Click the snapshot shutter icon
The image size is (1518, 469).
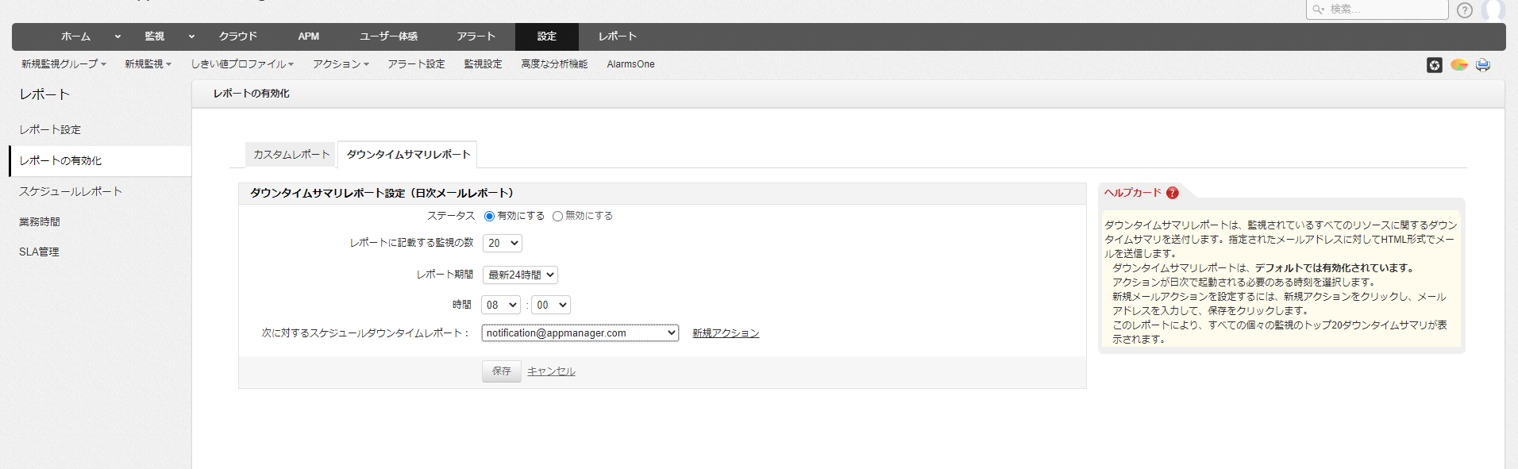click(x=1434, y=65)
